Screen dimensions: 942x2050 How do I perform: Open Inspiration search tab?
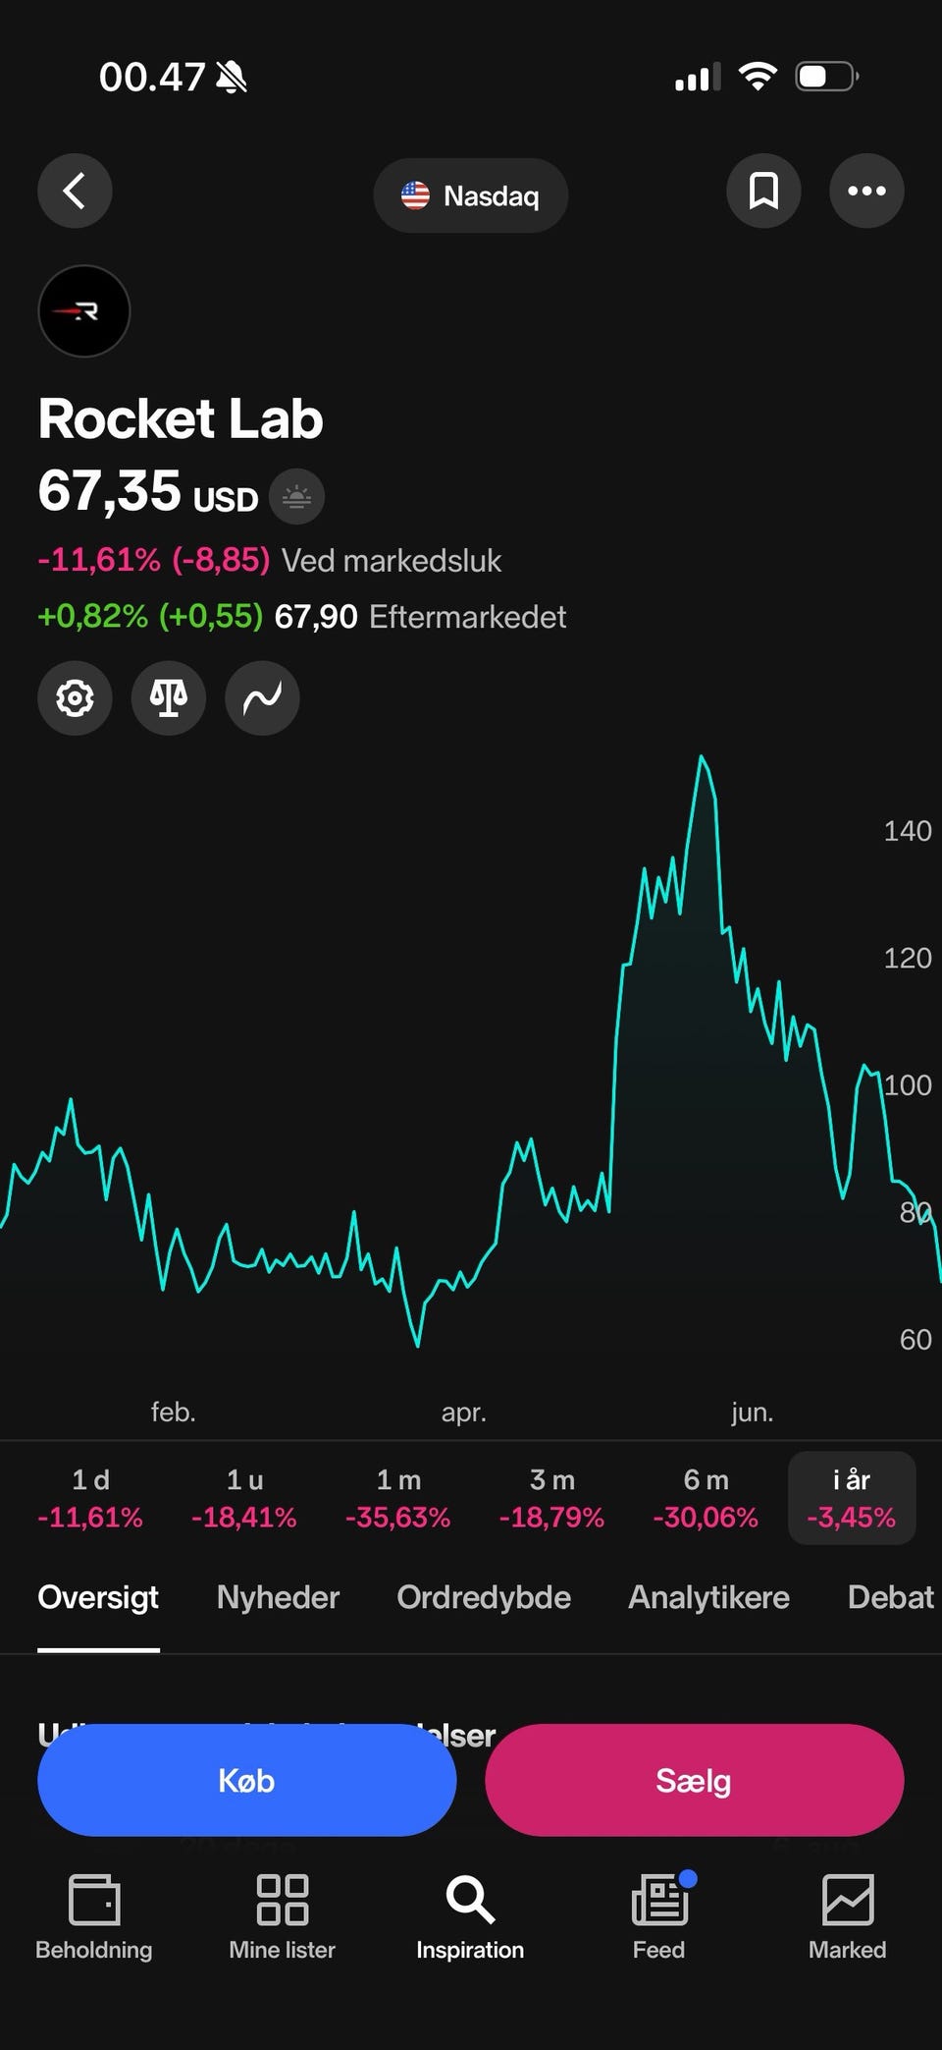pyautogui.click(x=470, y=1916)
